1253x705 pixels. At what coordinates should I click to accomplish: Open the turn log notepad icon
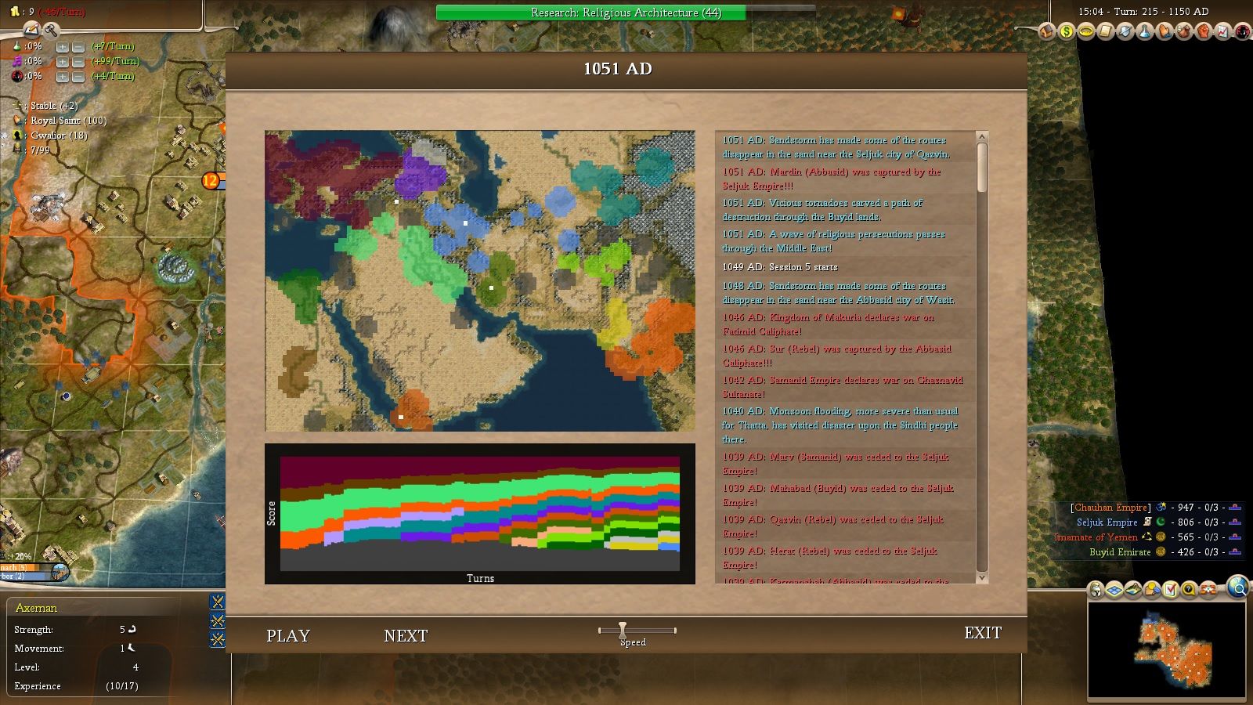(x=32, y=31)
